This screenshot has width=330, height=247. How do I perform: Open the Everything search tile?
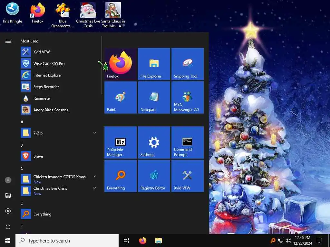point(121,176)
